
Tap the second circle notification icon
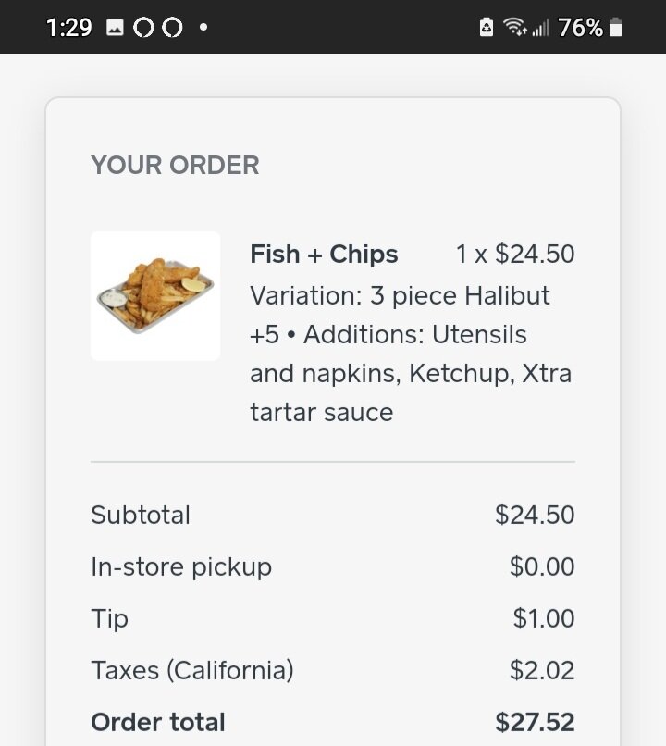(172, 28)
